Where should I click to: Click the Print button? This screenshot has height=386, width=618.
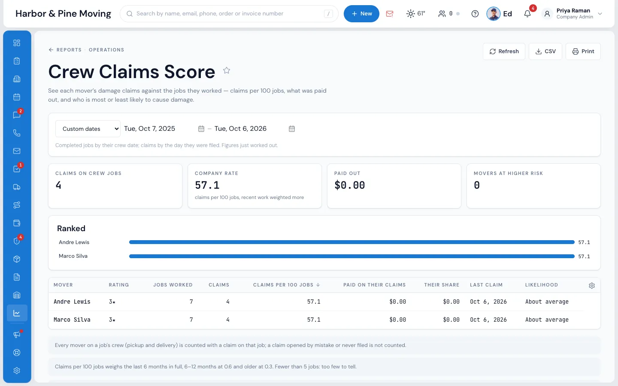[583, 51]
